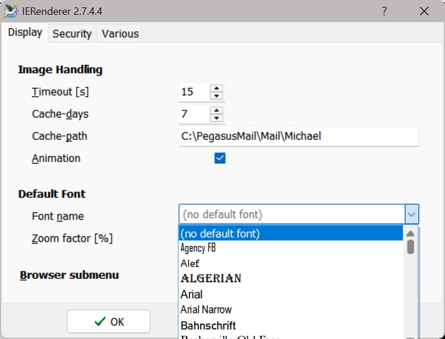Increase Cache-days with up arrow
Screen dimensions: 445x339
[x=217, y=110]
